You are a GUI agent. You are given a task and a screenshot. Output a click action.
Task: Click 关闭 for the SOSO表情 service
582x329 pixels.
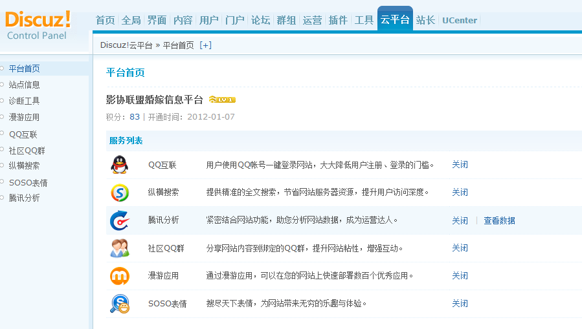460,303
